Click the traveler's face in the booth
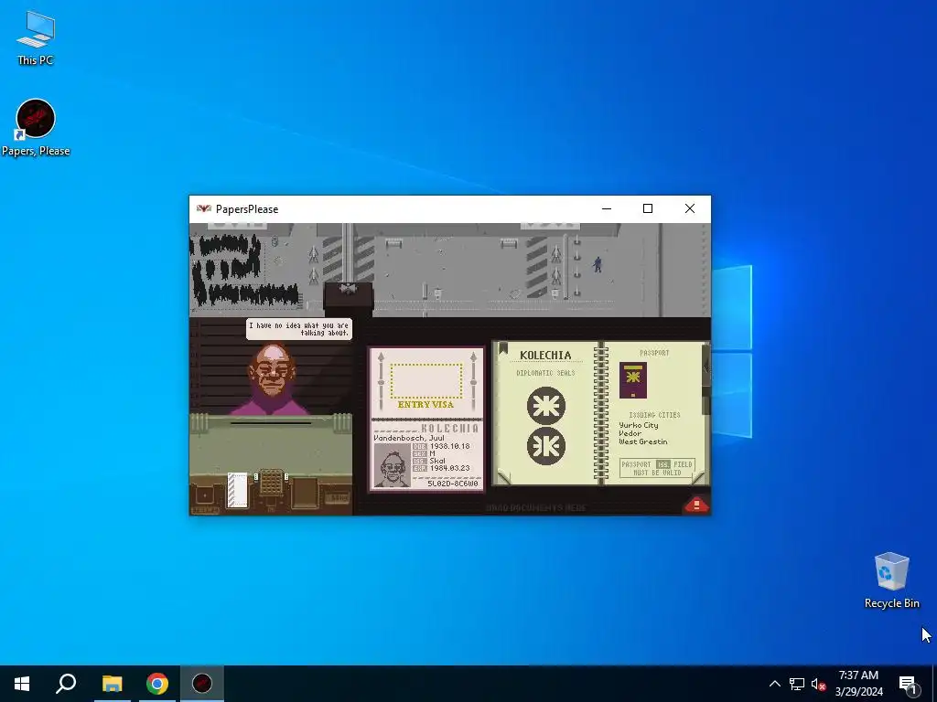 point(271,369)
